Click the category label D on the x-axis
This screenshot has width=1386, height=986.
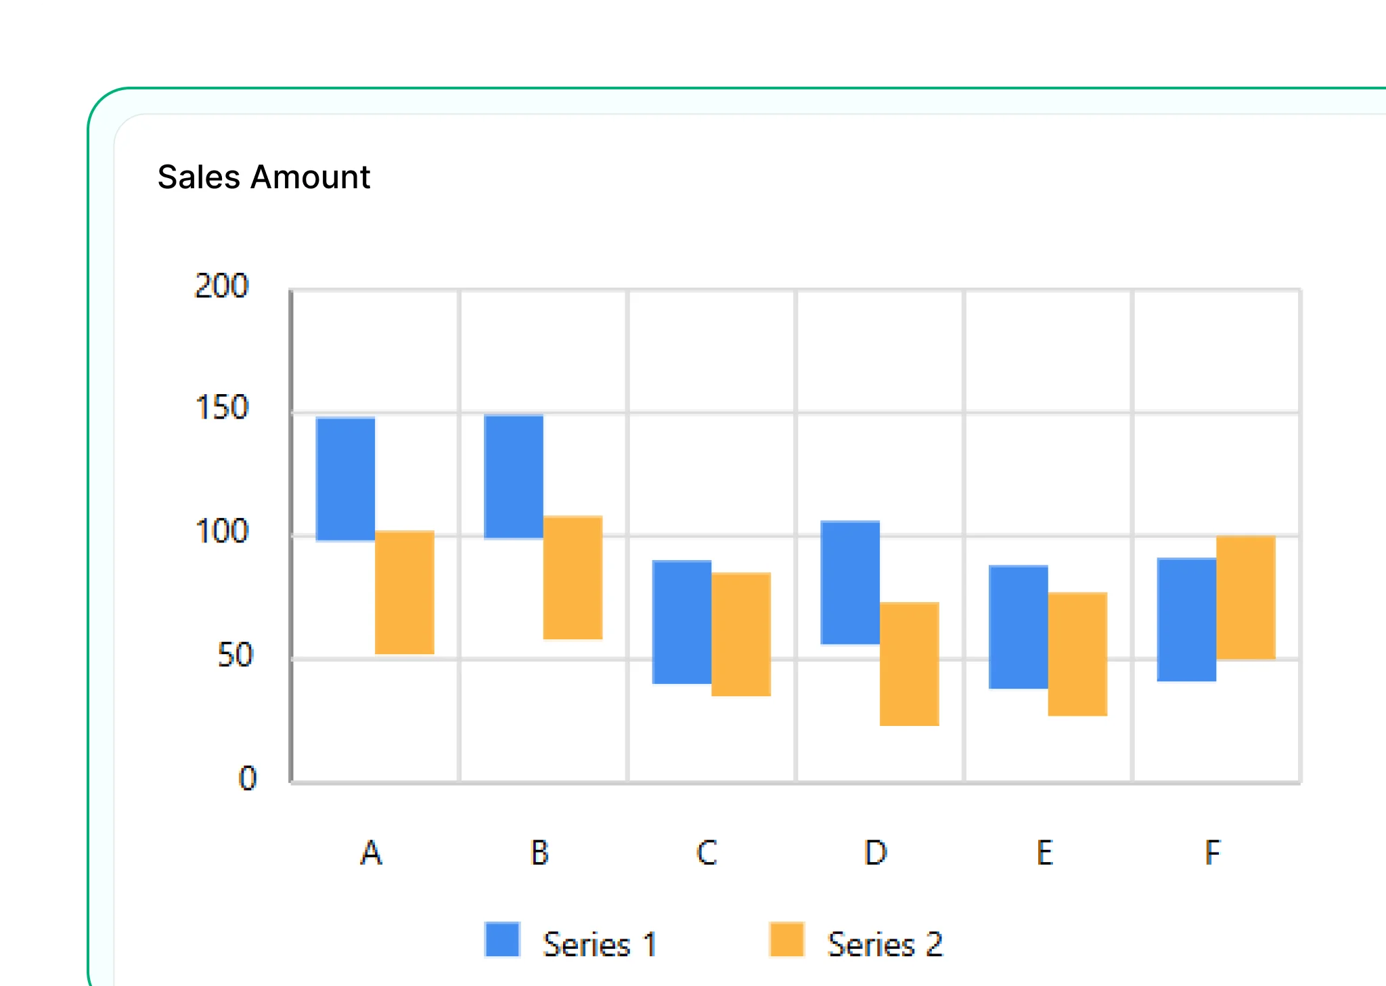(875, 852)
